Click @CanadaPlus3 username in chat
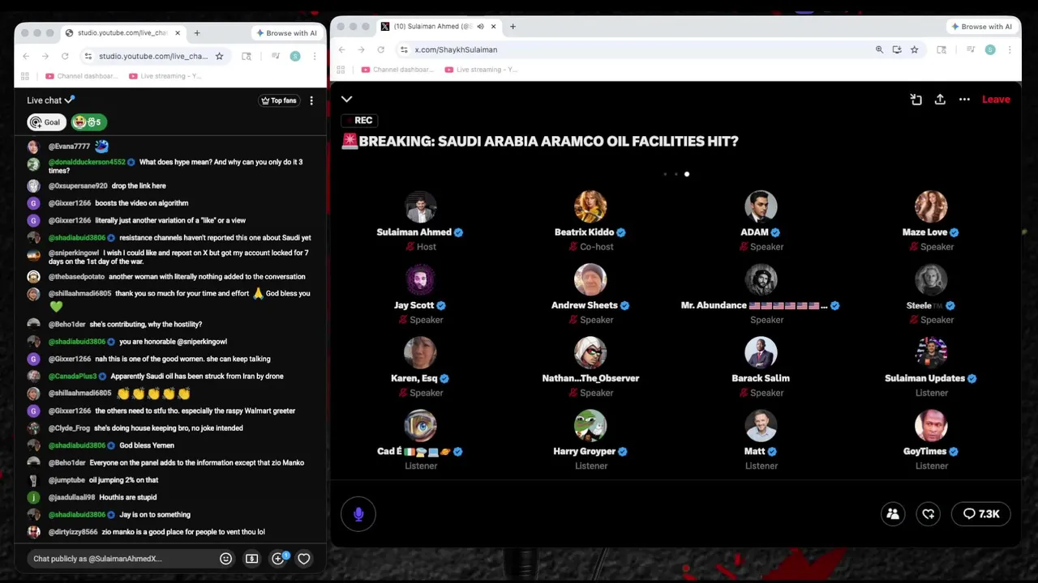 72,377
